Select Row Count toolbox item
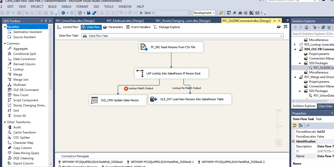Screen dimensions: 334x167 tap(21, 95)
